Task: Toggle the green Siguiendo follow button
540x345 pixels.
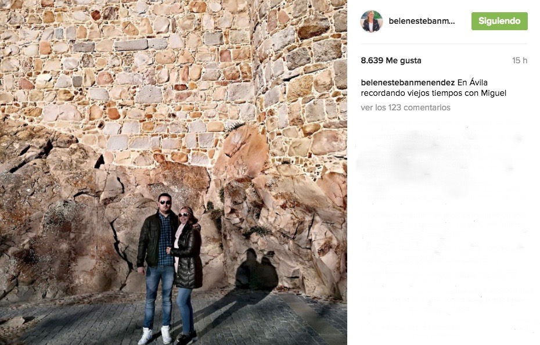Action: [499, 21]
